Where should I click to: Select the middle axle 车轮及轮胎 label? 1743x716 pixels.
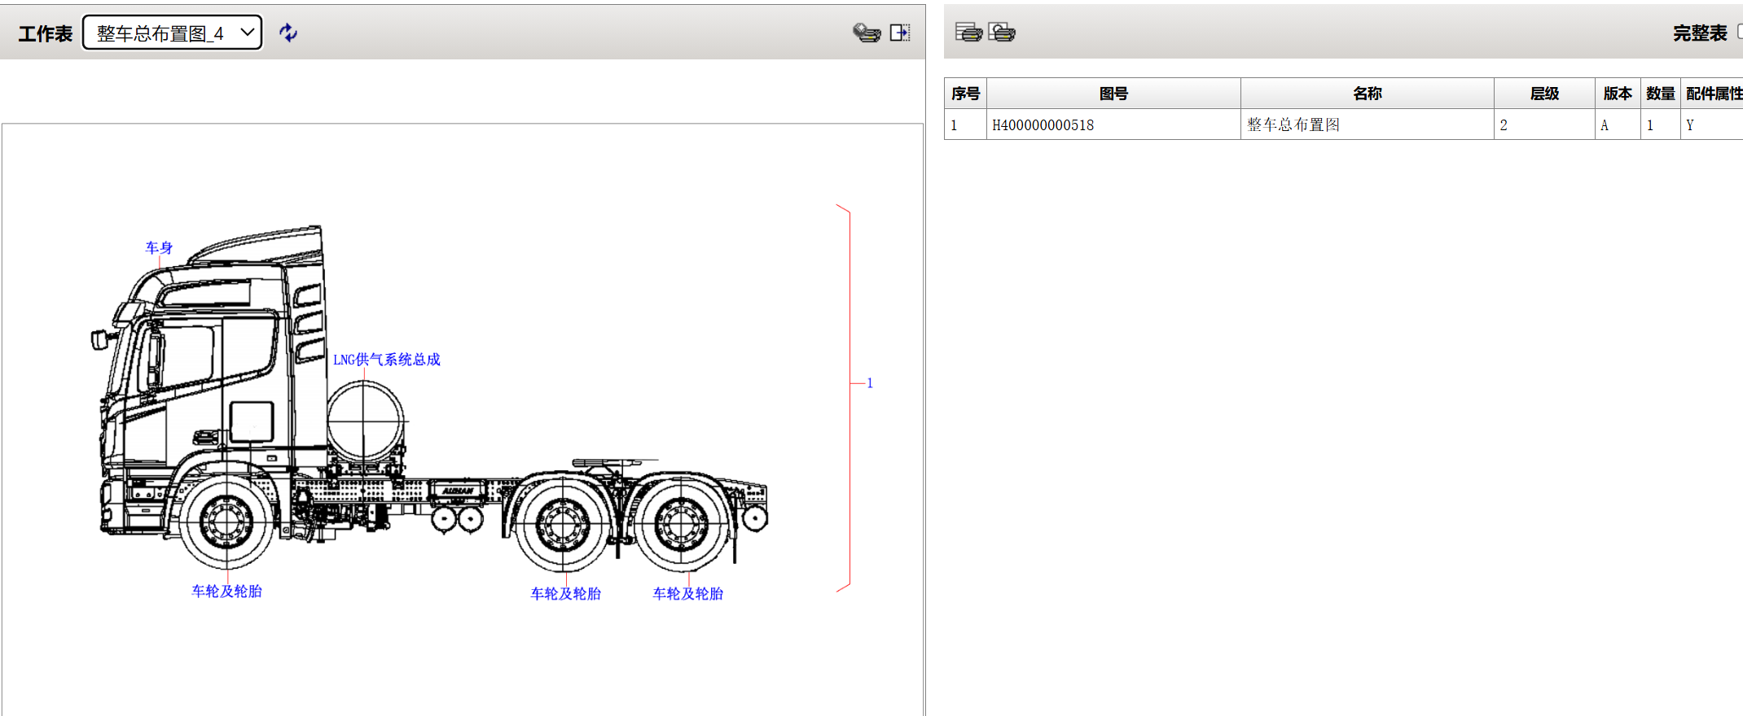565,594
